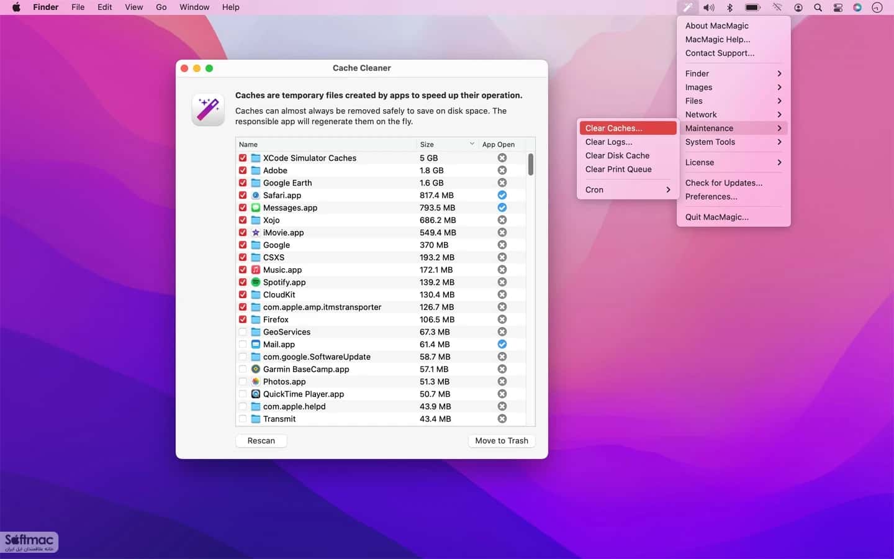The height and width of the screenshot is (559, 894).
Task: Select the iMovie.app star icon
Action: 255,232
